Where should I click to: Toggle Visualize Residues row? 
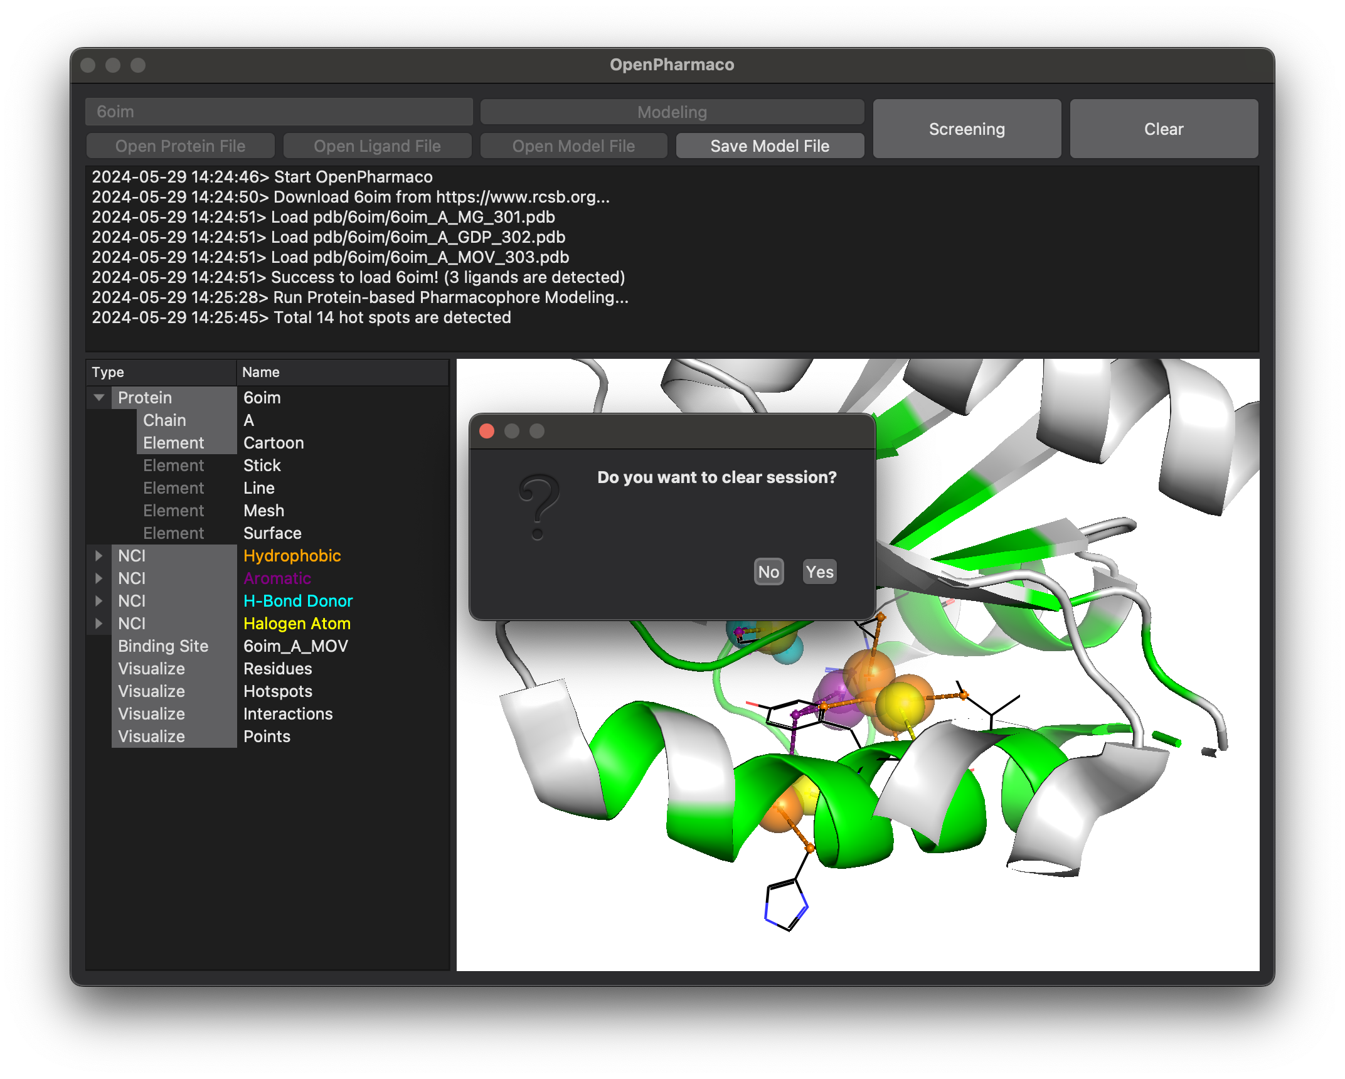pyautogui.click(x=267, y=668)
